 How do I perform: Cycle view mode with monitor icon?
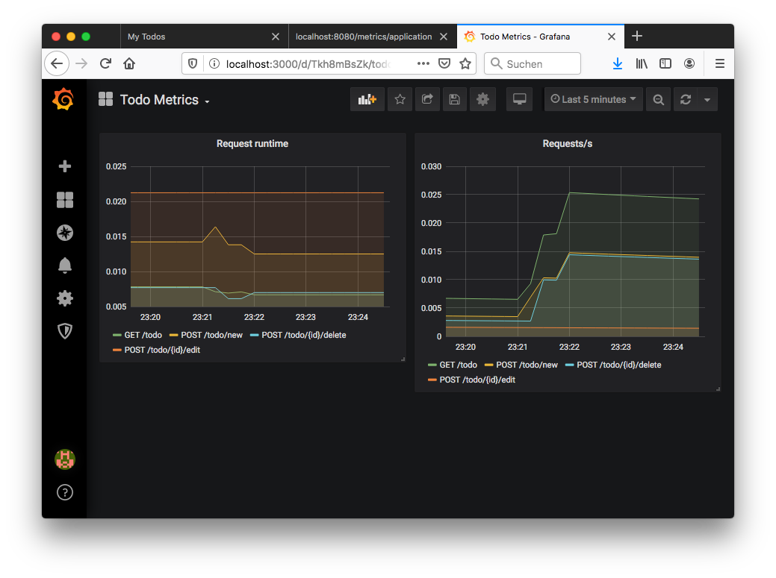tap(519, 99)
